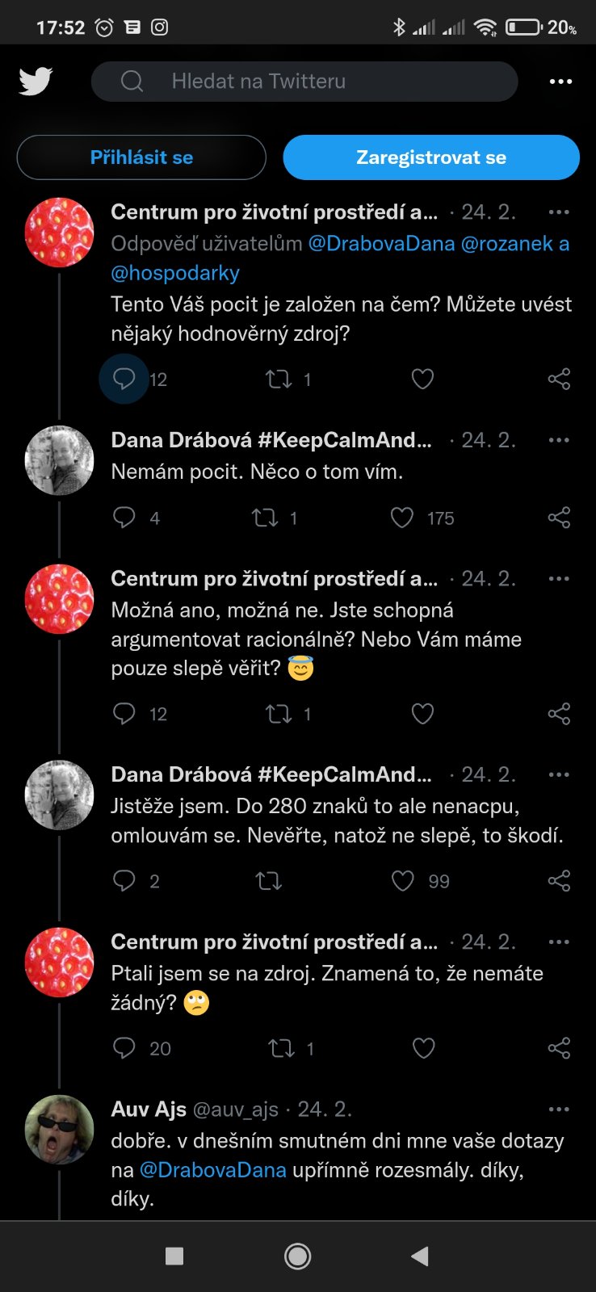Open the @DrabovaDana mention in first tweet
The image size is (596, 1292).
coord(381,244)
